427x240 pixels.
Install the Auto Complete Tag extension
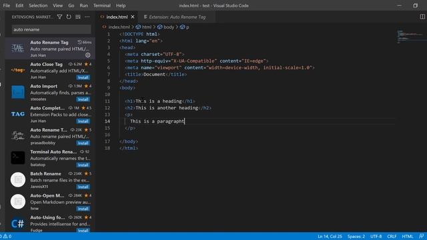click(83, 121)
